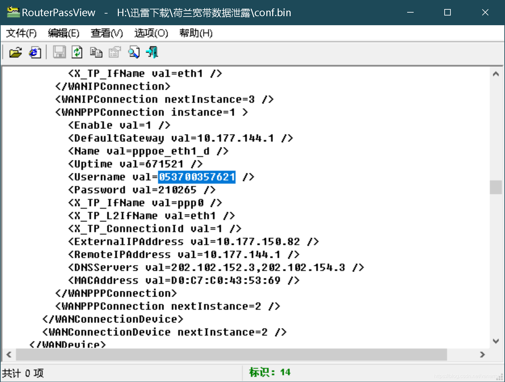Maximize the RouterPassView window
Image resolution: width=505 pixels, height=382 pixels.
pyautogui.click(x=448, y=12)
